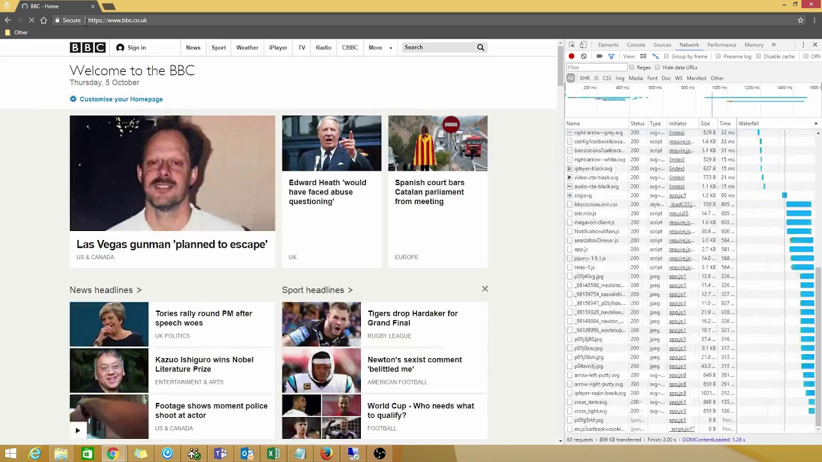Image resolution: width=822 pixels, height=462 pixels.
Task: Enable the Disable cache checkbox
Action: coord(758,56)
